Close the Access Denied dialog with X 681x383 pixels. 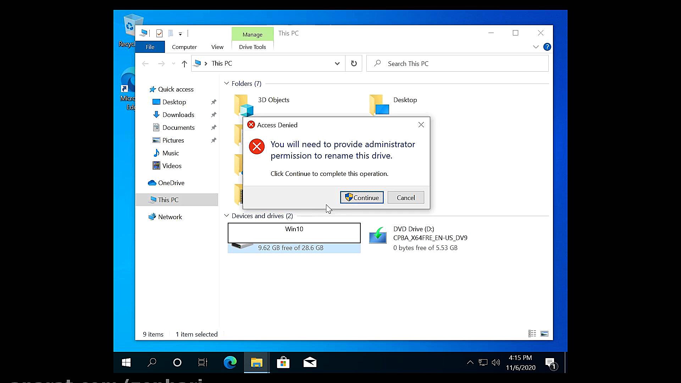tap(421, 125)
